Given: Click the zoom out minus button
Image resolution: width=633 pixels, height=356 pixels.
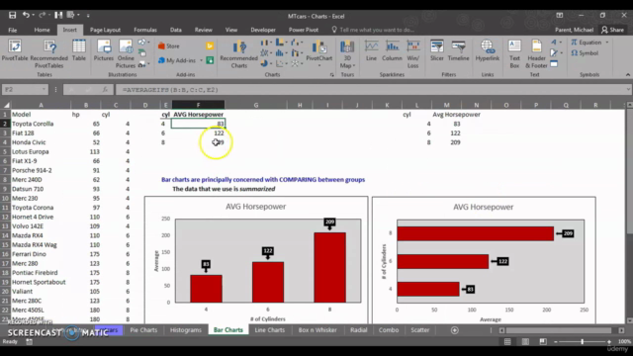Looking at the screenshot, I should pos(556,342).
